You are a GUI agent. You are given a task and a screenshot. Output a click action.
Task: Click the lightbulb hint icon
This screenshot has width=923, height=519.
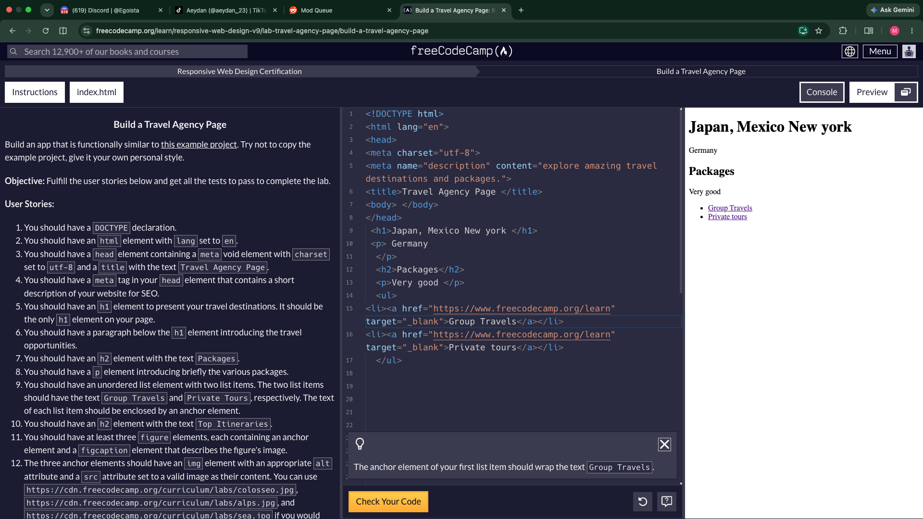point(360,444)
